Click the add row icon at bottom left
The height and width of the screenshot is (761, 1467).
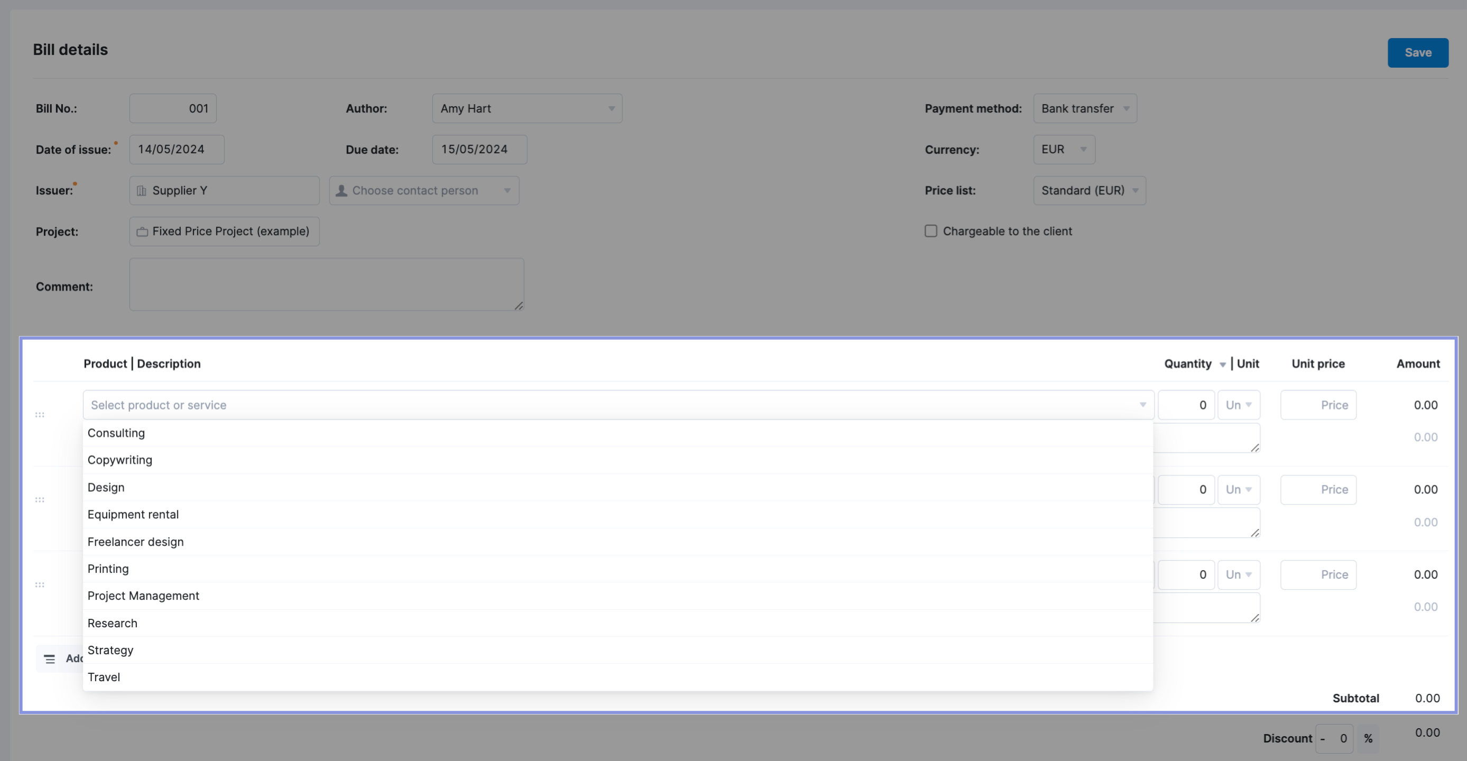pyautogui.click(x=50, y=658)
